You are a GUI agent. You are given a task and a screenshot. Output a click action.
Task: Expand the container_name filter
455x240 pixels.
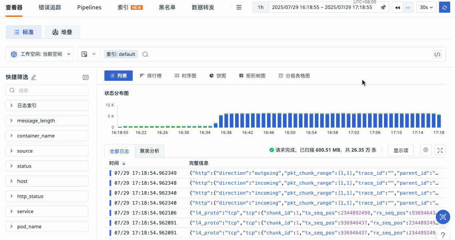(47, 136)
